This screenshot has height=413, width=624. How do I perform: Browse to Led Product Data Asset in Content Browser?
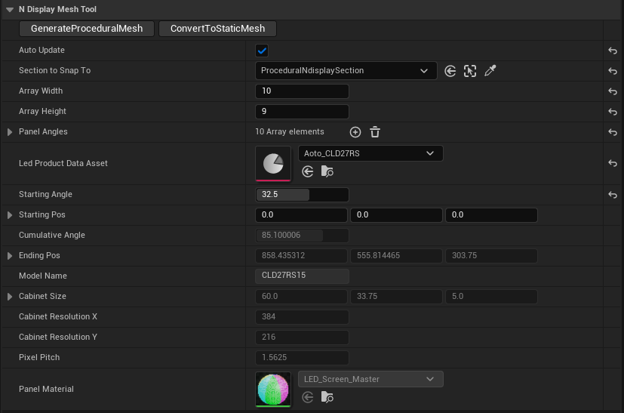(x=327, y=171)
